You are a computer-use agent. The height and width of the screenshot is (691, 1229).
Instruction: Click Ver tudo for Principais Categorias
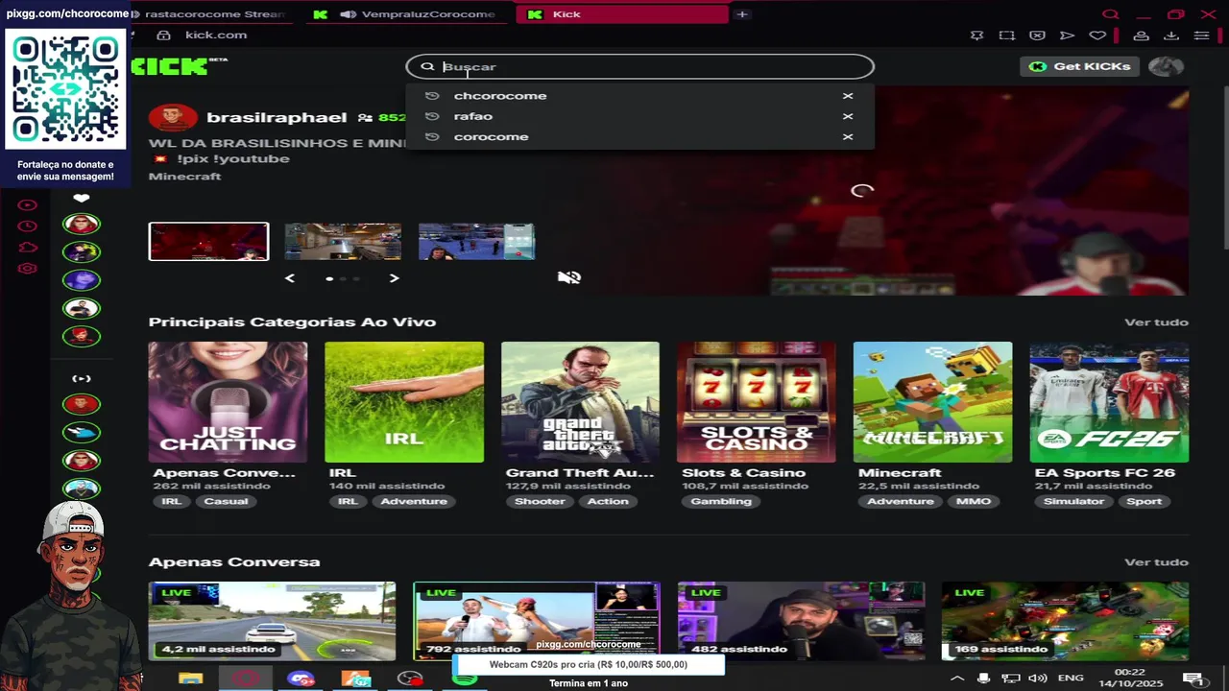(1156, 322)
